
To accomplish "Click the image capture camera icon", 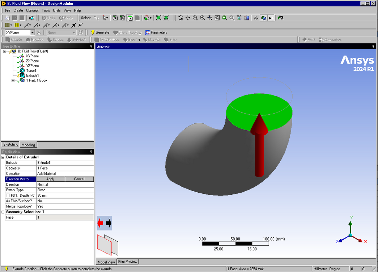I will (32, 18).
